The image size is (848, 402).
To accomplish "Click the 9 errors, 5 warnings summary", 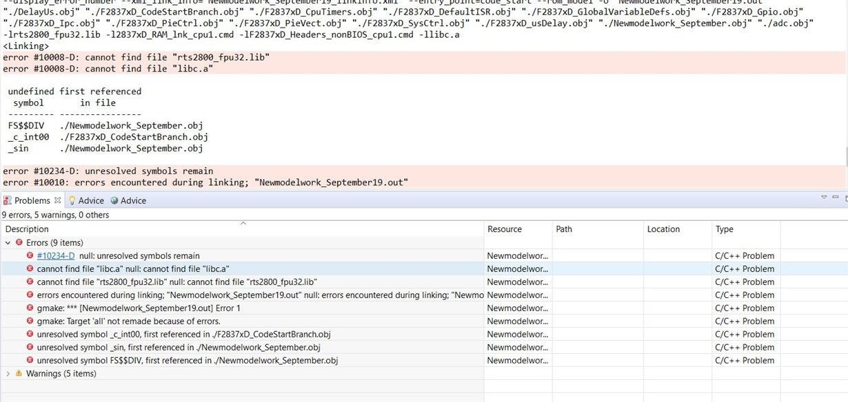I will click(55, 215).
